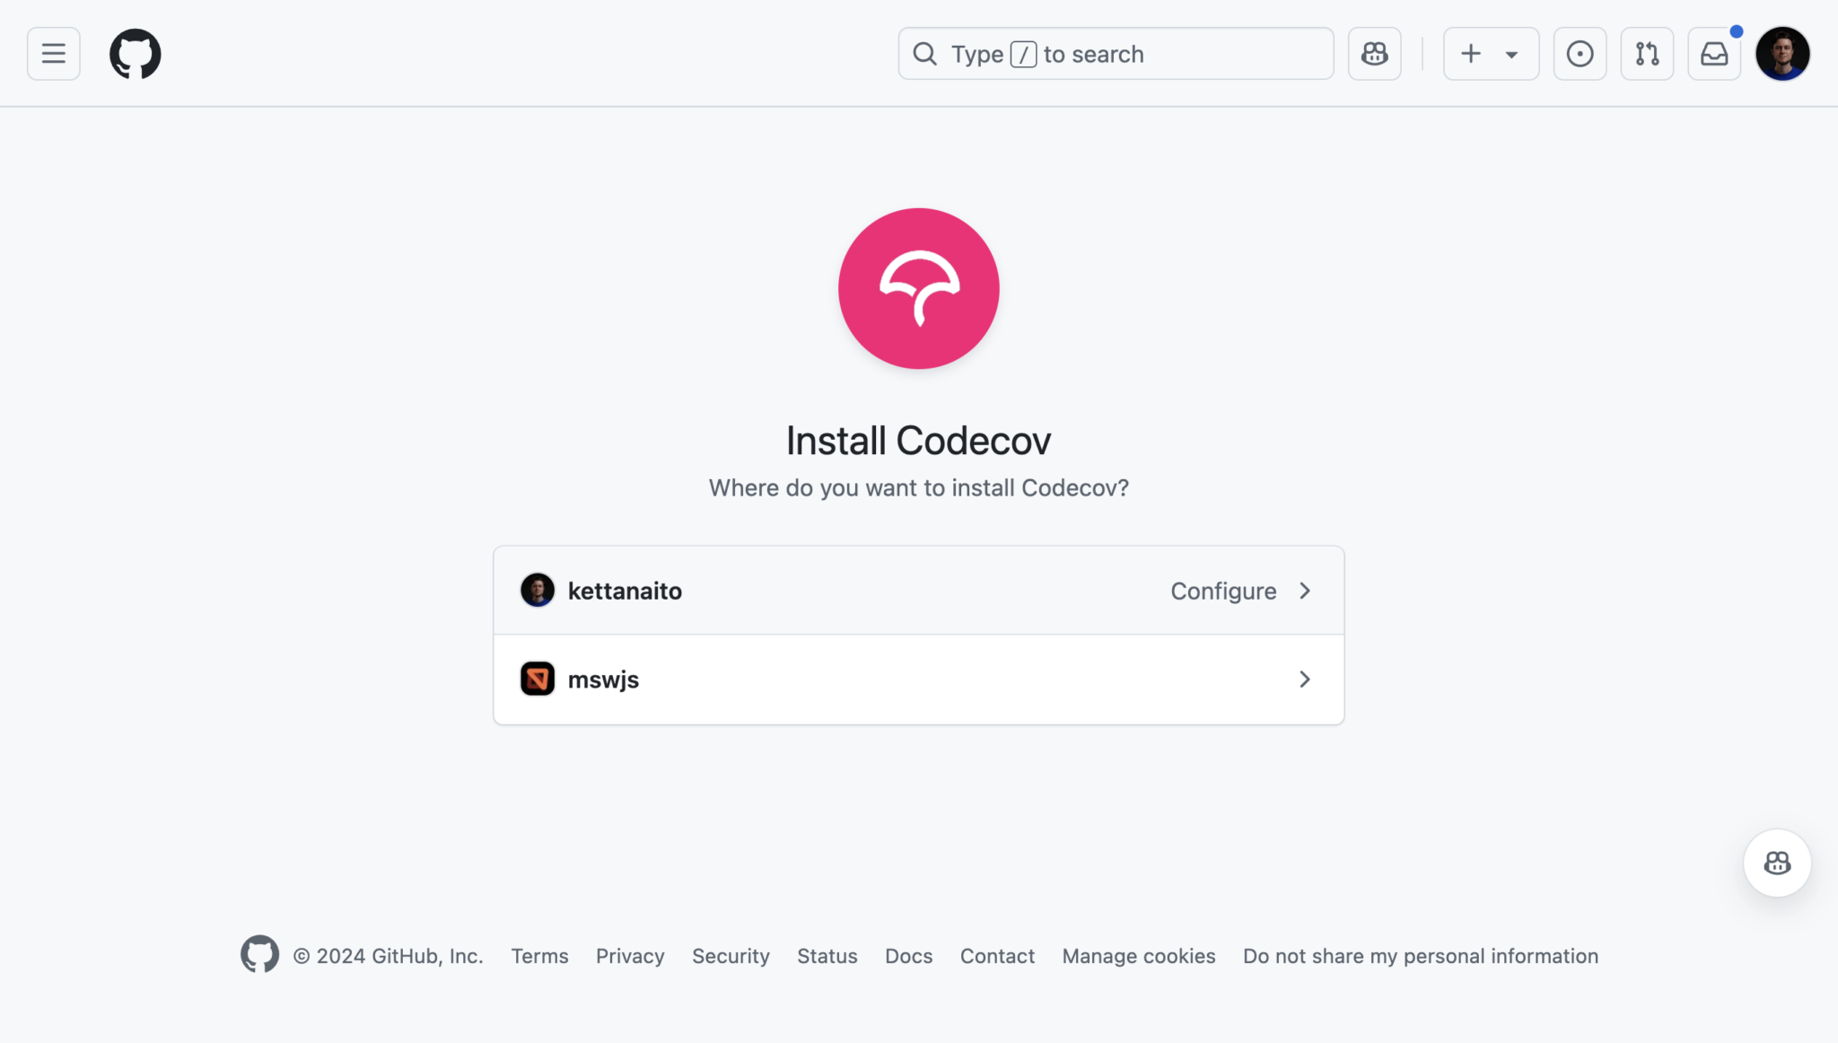The height and width of the screenshot is (1043, 1838).
Task: Select the search input field
Action: coord(1116,53)
